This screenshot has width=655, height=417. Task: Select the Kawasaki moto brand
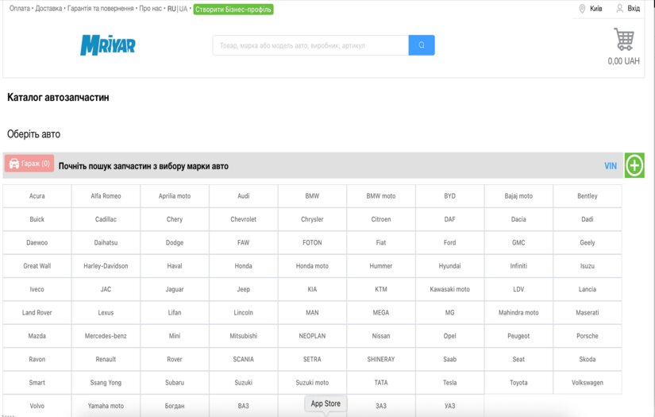point(450,290)
